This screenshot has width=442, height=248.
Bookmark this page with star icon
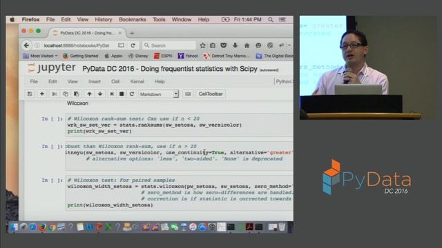pos(202,45)
